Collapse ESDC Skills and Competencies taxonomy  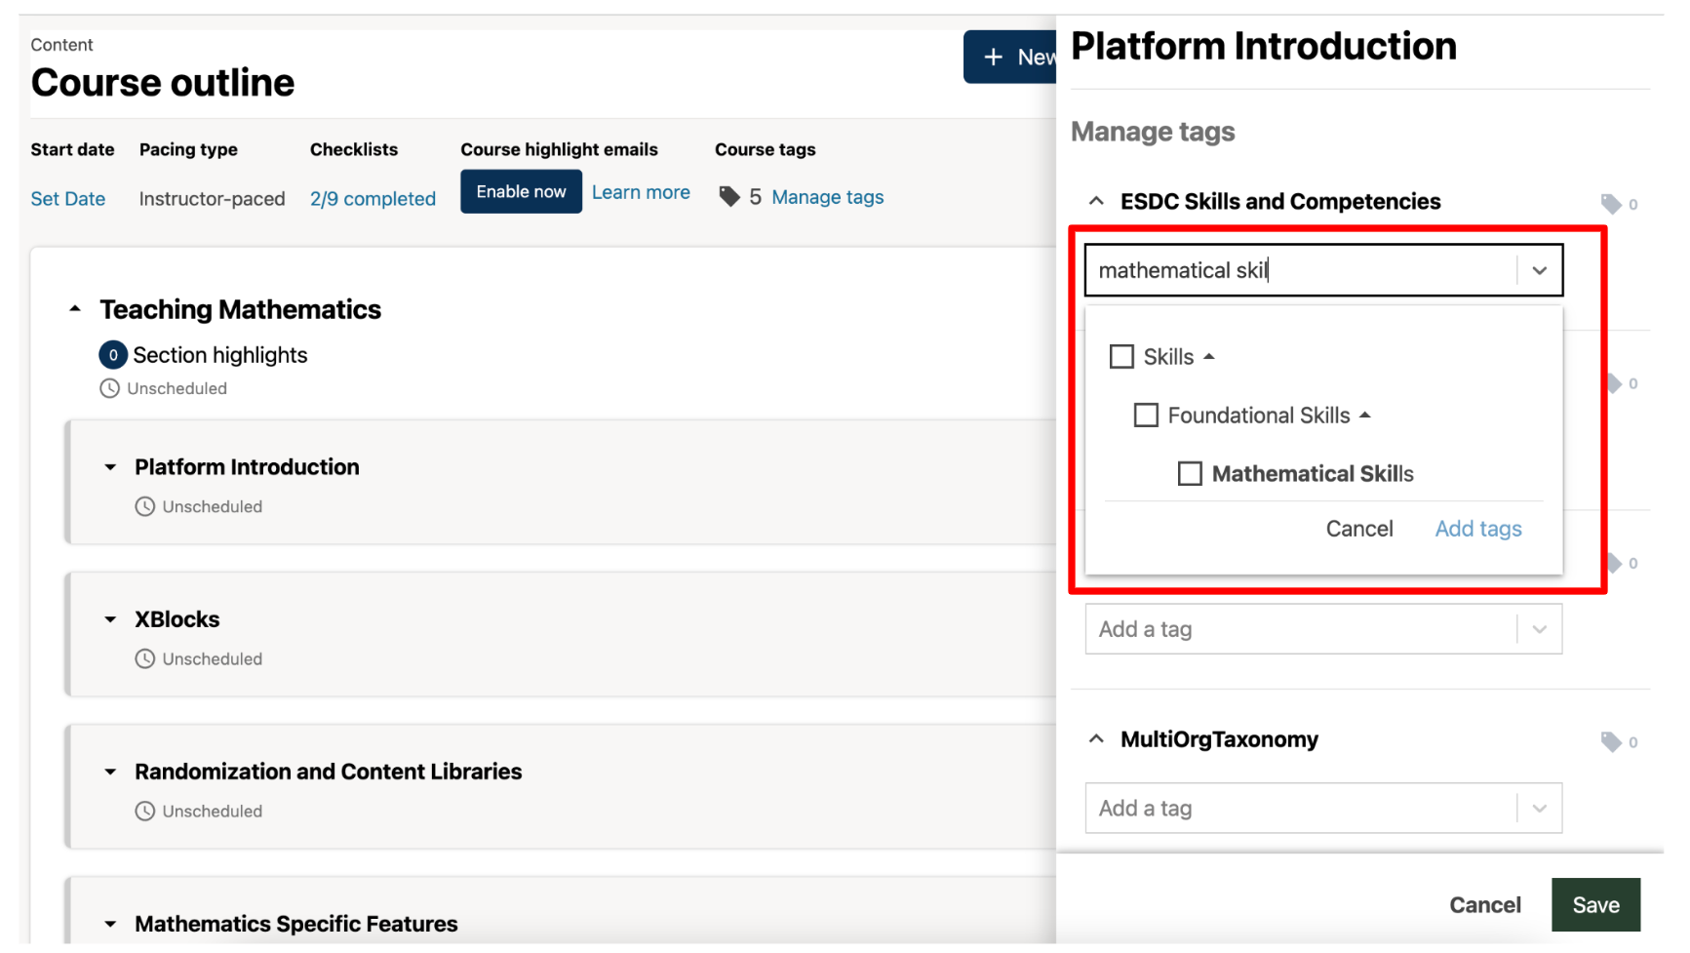click(x=1096, y=201)
